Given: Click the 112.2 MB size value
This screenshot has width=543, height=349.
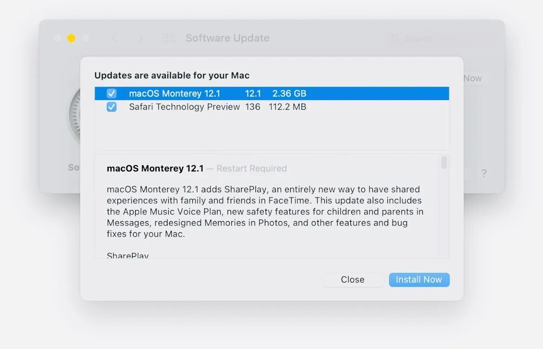Looking at the screenshot, I should click(287, 107).
